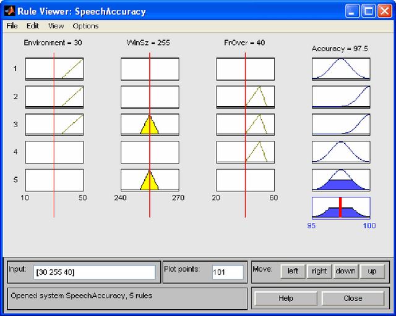Click rule 4 empty WinSz plot
Screen dimensions: 396x316
click(150, 152)
